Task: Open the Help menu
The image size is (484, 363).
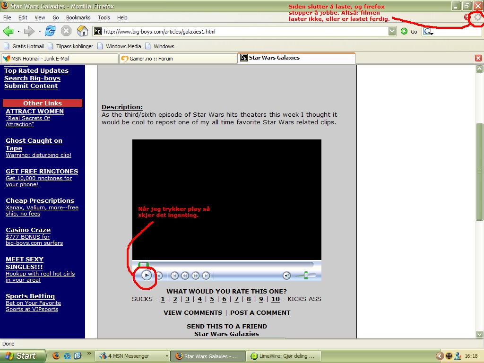Action: [122, 17]
